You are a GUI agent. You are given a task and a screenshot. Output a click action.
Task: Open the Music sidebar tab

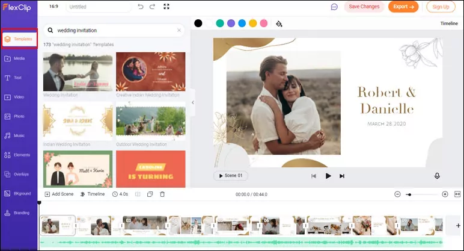(19, 135)
